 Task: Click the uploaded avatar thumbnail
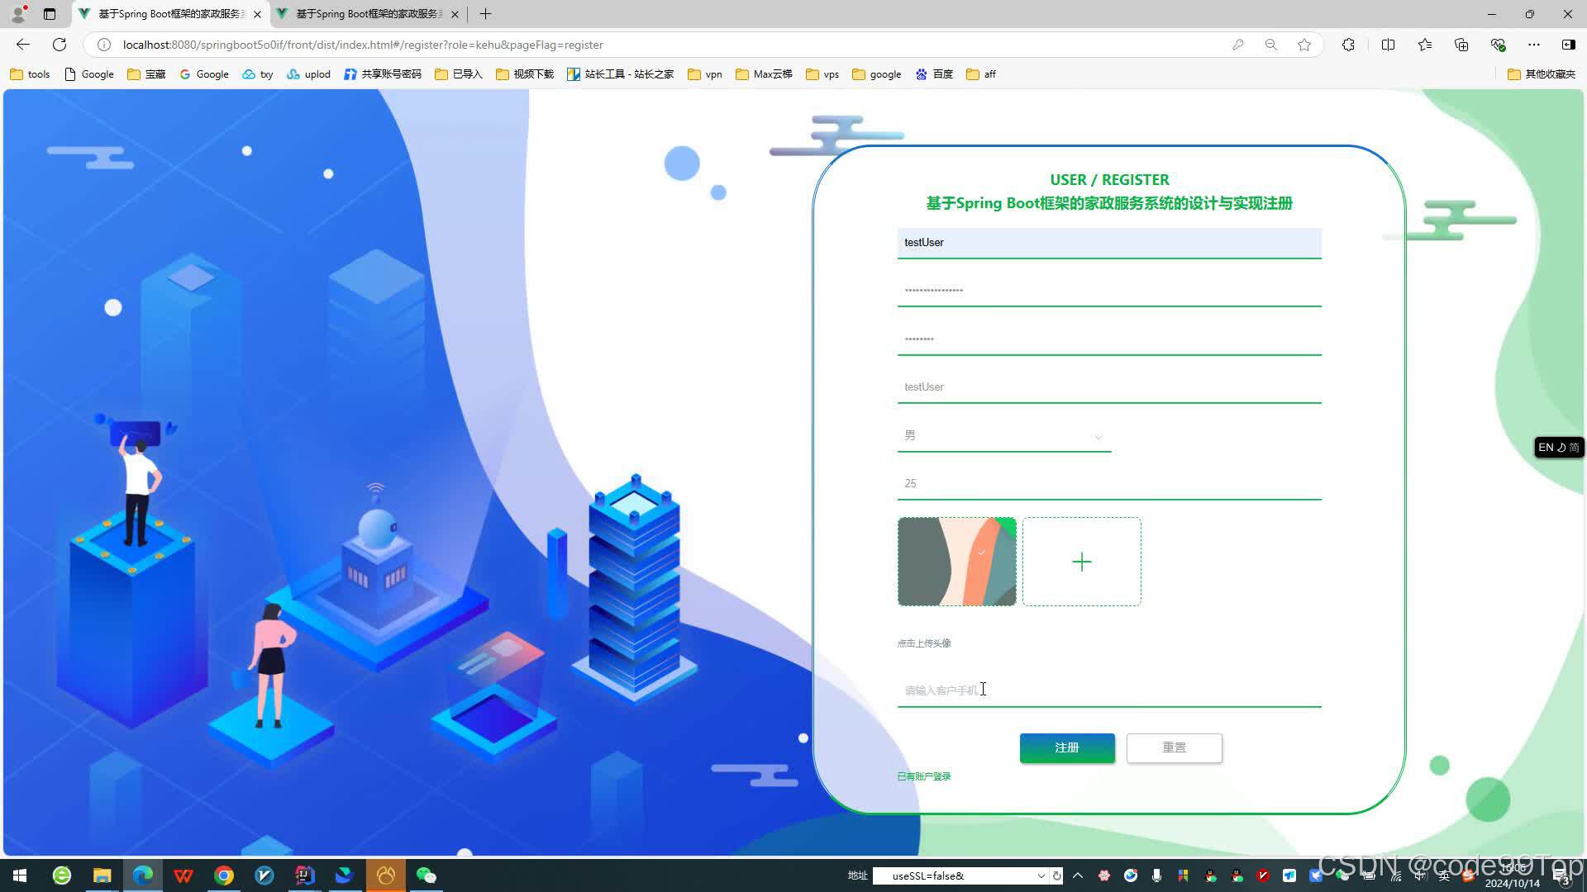click(956, 562)
